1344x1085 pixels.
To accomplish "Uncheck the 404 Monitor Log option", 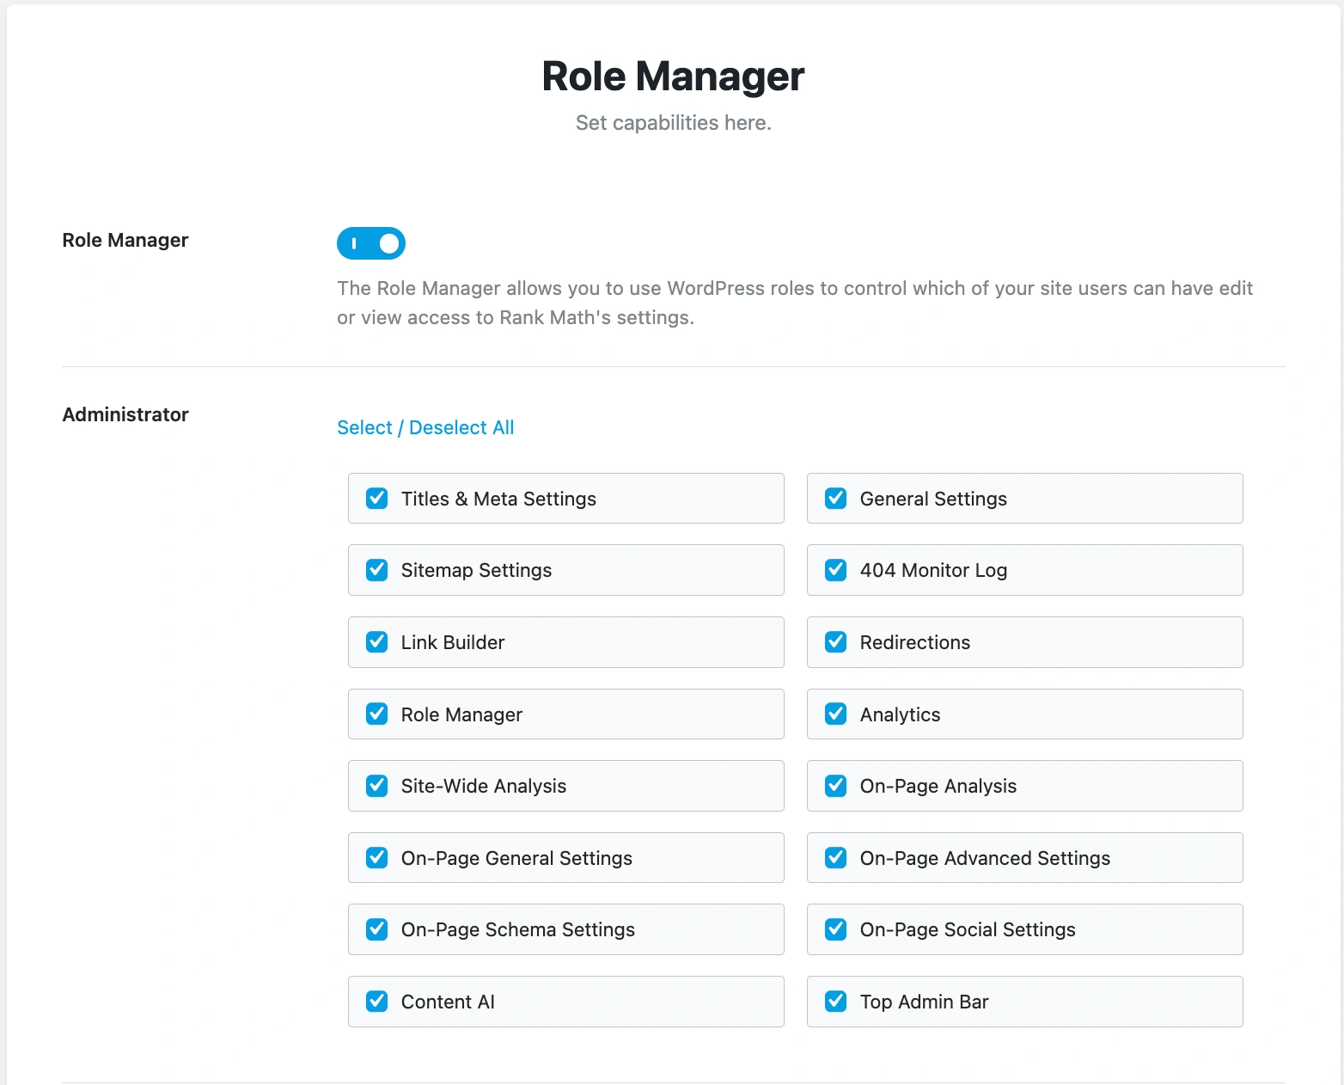I will 835,570.
